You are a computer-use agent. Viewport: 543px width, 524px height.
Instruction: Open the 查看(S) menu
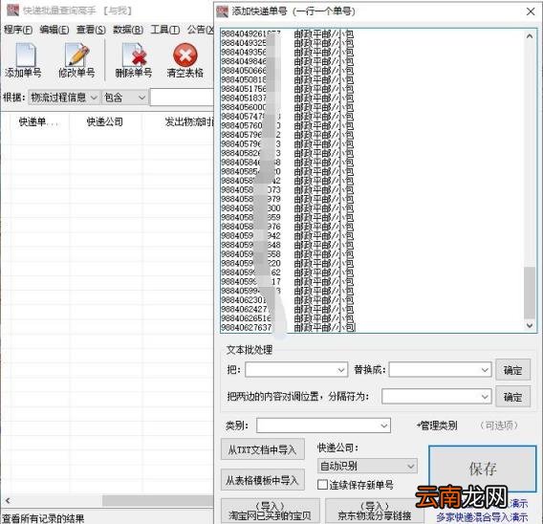pyautogui.click(x=91, y=30)
